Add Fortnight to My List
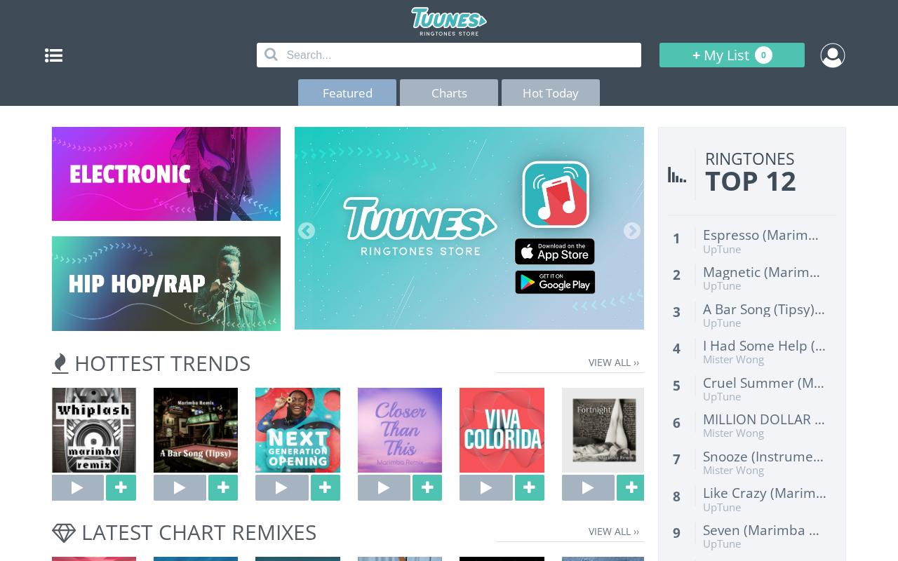This screenshot has width=898, height=561. point(630,487)
